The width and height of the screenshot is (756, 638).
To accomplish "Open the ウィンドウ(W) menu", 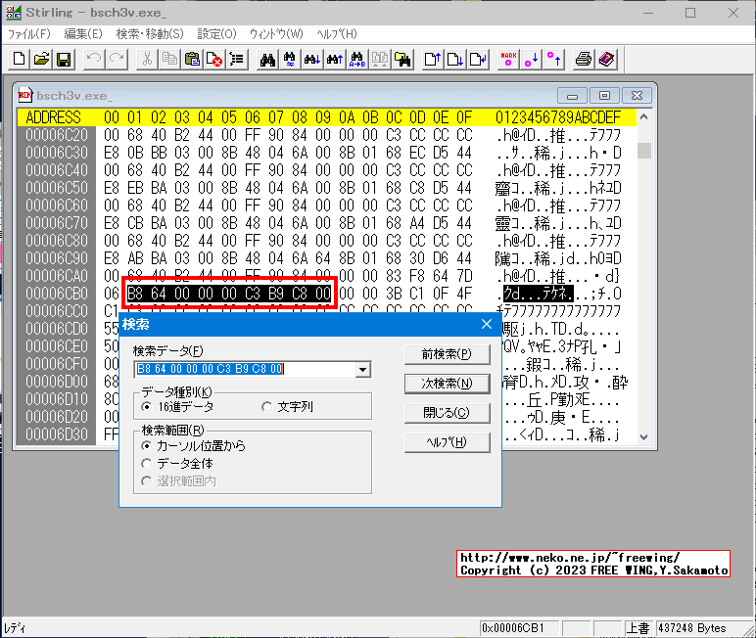I will click(x=276, y=34).
